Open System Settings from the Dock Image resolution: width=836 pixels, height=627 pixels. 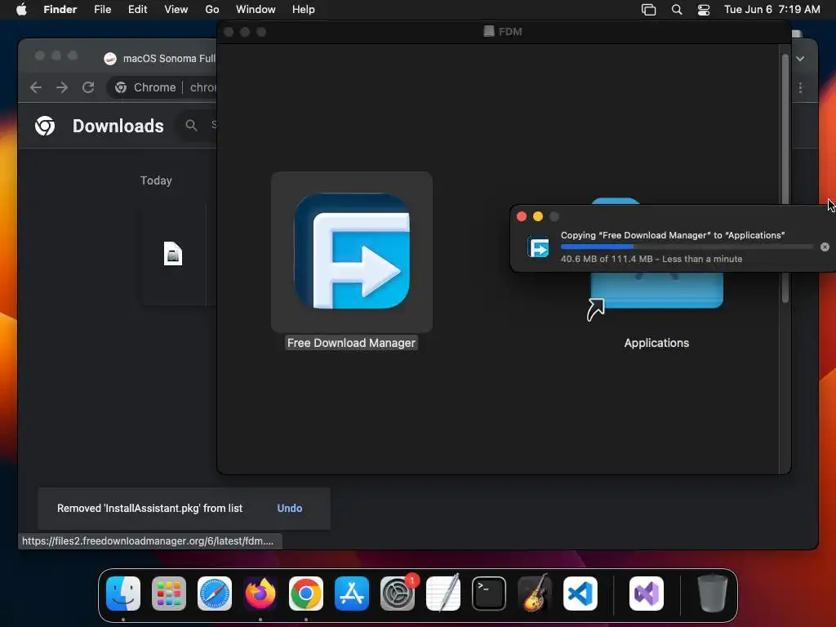pyautogui.click(x=398, y=594)
